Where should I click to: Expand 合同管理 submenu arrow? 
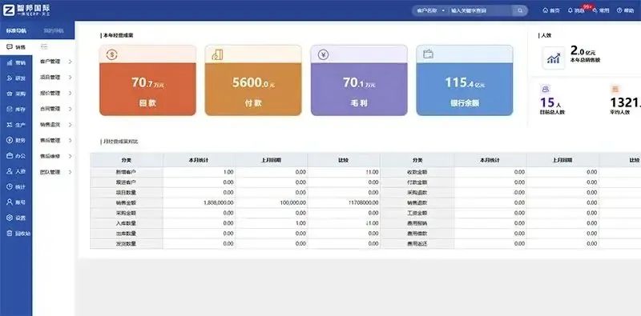coord(71,109)
